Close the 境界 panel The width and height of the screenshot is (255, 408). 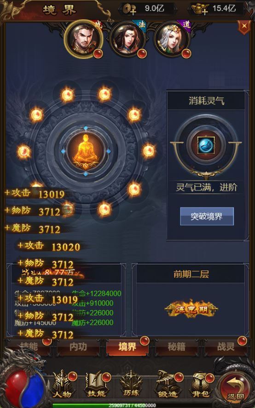(x=244, y=27)
